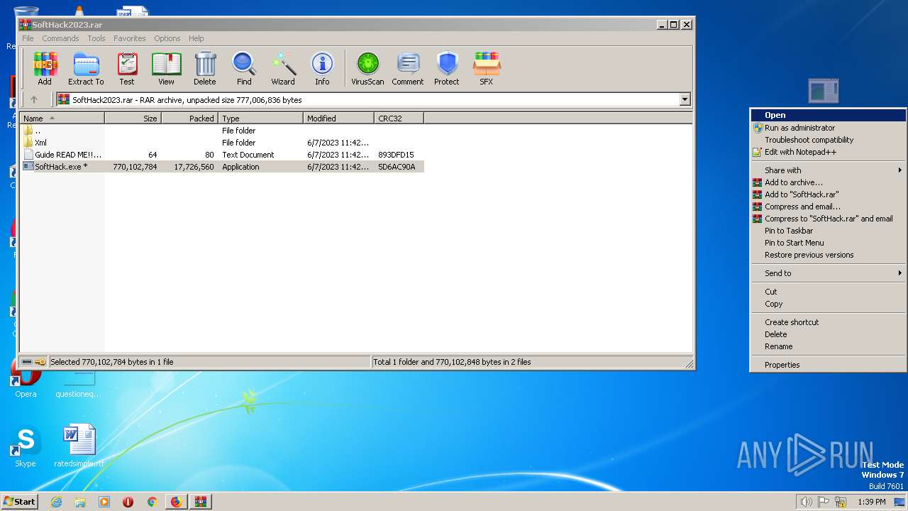Screen dimensions: 908x511
Task: Open the Commands menu
Action: (60, 38)
